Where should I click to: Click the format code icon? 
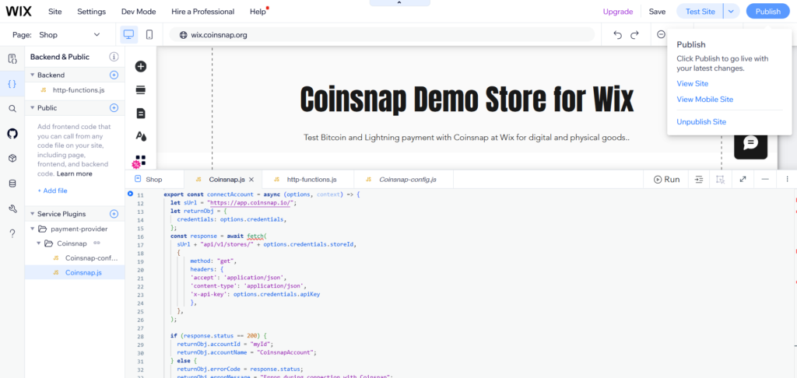698,179
